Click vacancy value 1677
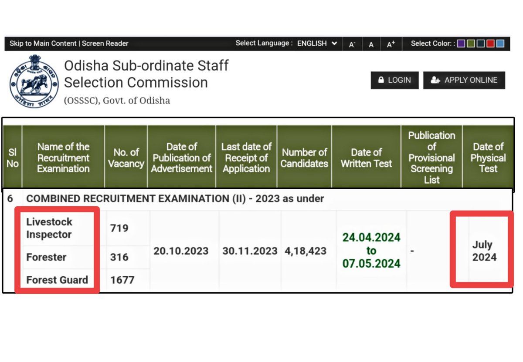Viewport: 523px width, 362px height. [x=122, y=280]
